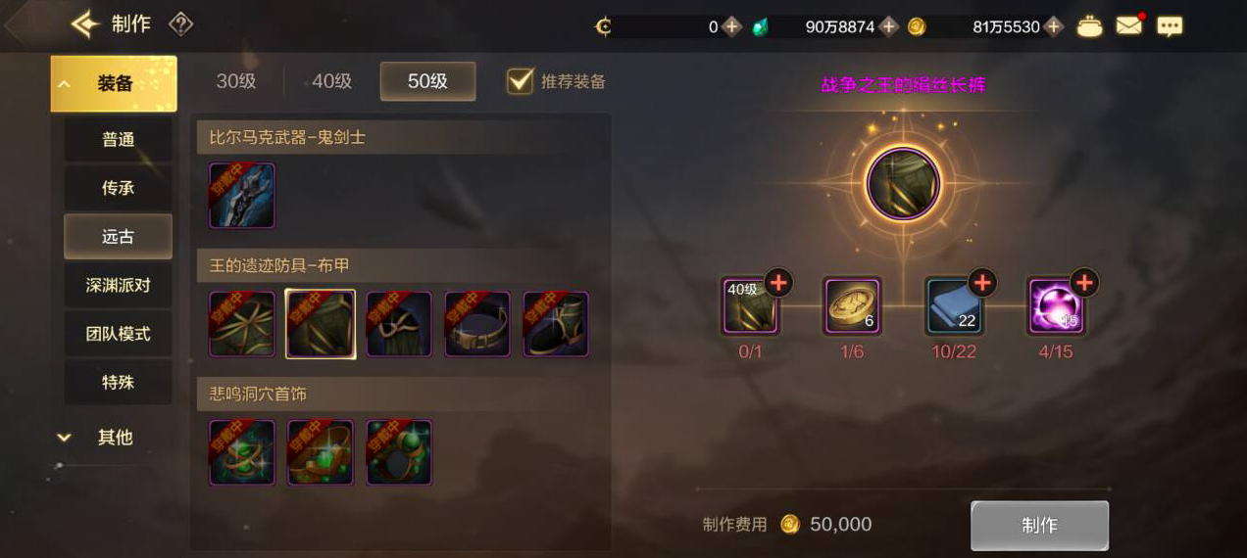This screenshot has width=1247, height=558.
Task: Open the question mark help icon
Action: click(180, 24)
